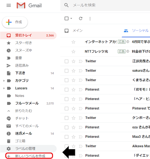Star the インターネット アカ ad email

pos(73,42)
